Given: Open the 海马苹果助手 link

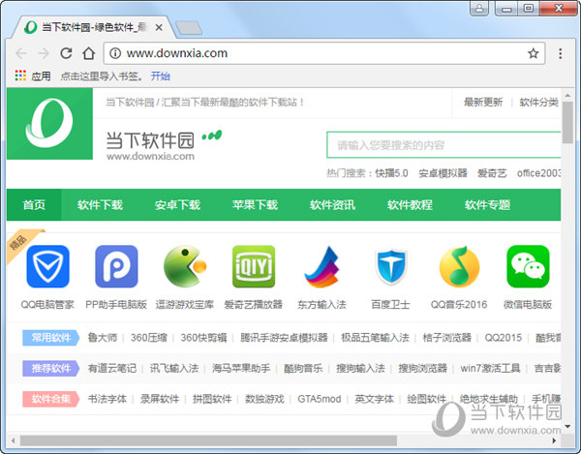Looking at the screenshot, I should coord(241,368).
